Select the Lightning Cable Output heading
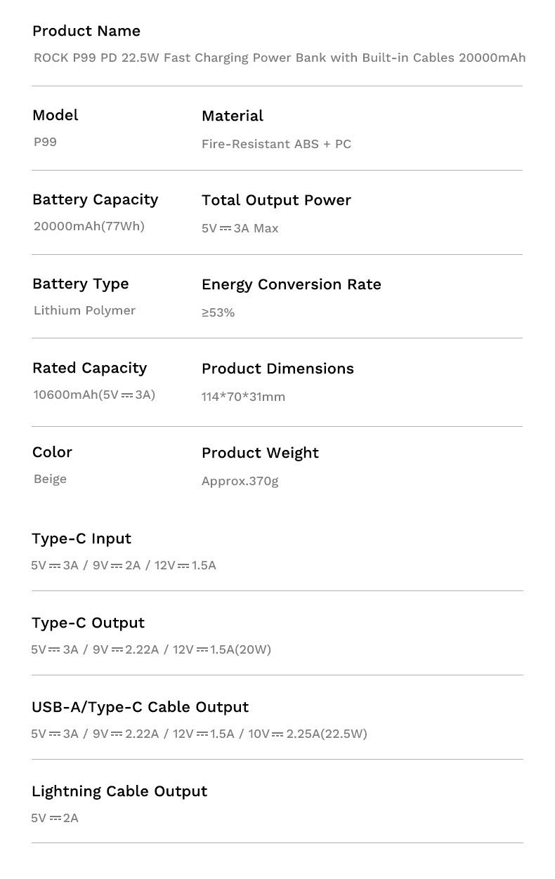 [x=119, y=791]
